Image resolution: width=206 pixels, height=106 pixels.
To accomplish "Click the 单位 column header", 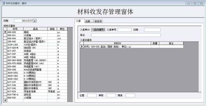I will point(62,29).
